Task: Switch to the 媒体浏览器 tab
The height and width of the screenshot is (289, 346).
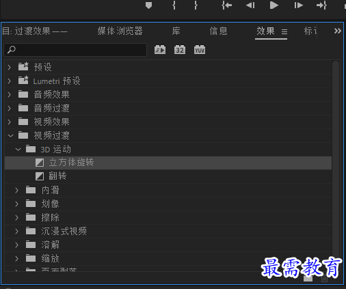Action: point(120,31)
